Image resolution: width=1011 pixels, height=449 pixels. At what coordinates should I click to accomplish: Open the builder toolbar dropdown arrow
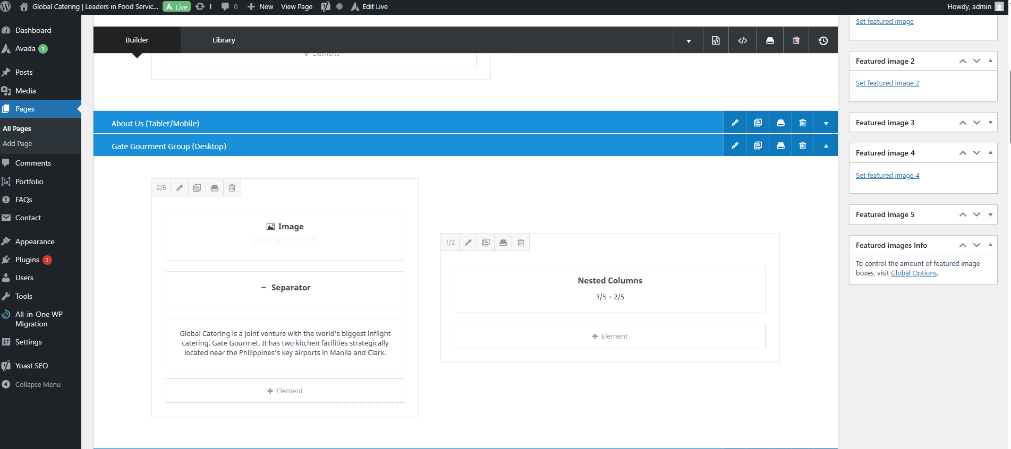pyautogui.click(x=689, y=40)
